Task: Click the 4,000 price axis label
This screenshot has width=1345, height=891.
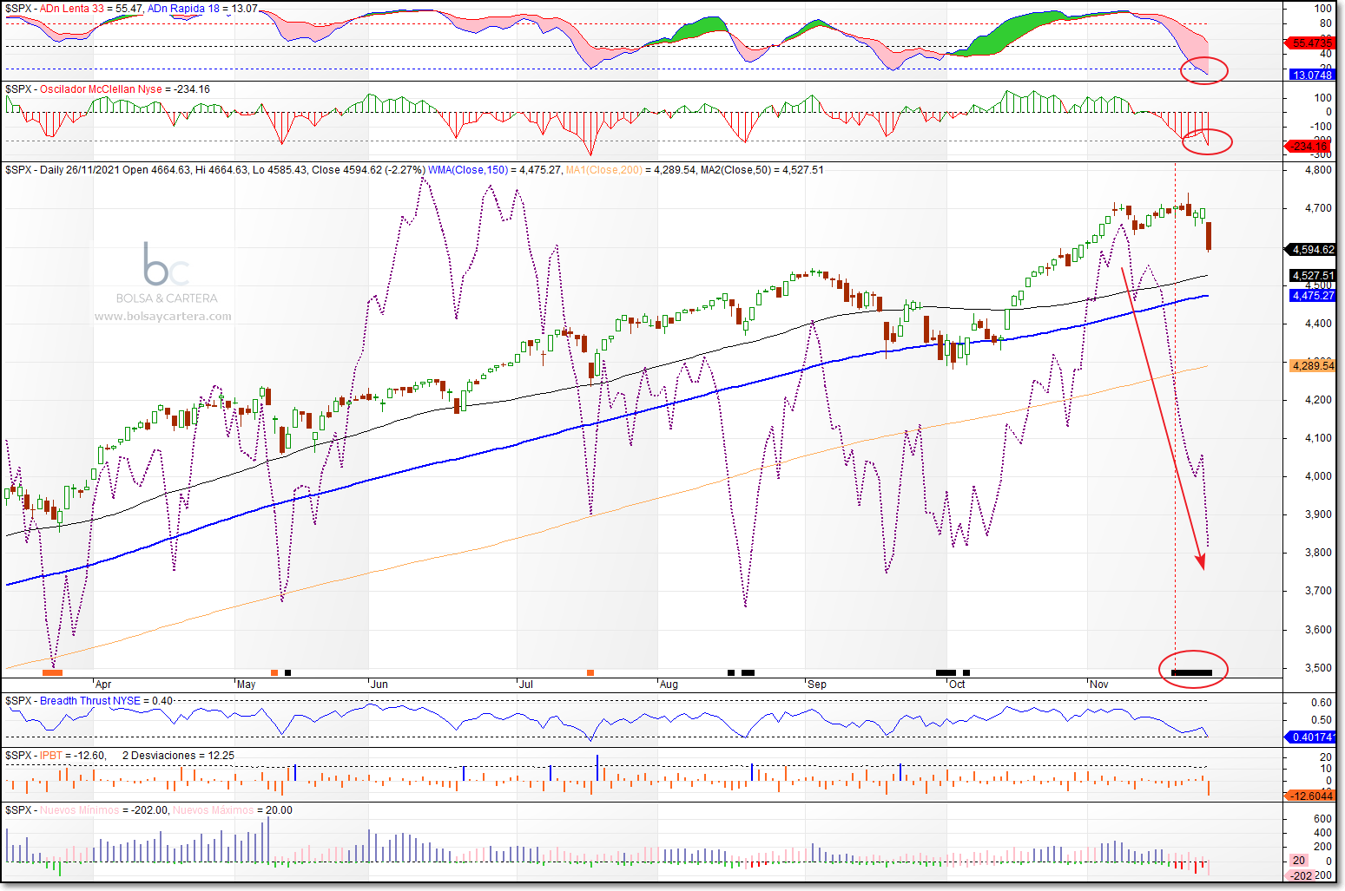Action: coord(1318,476)
